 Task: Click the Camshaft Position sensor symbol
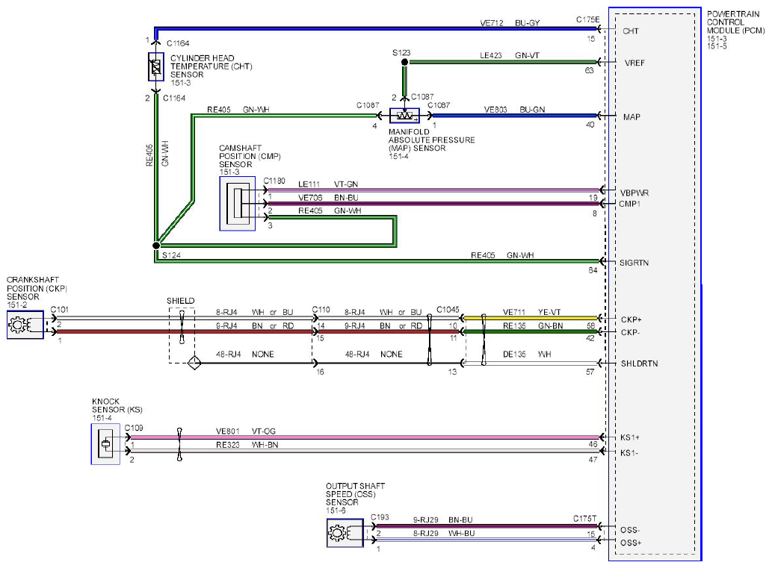[x=238, y=203]
